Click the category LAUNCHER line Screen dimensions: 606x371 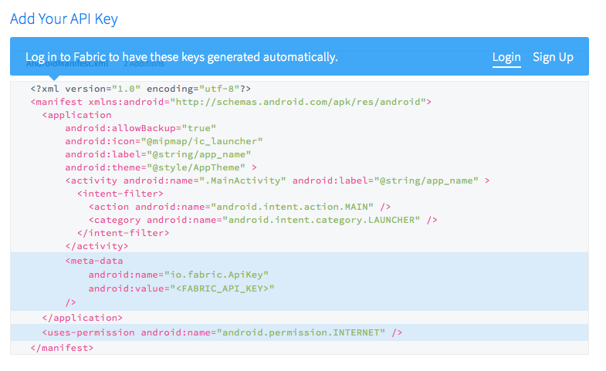click(262, 220)
